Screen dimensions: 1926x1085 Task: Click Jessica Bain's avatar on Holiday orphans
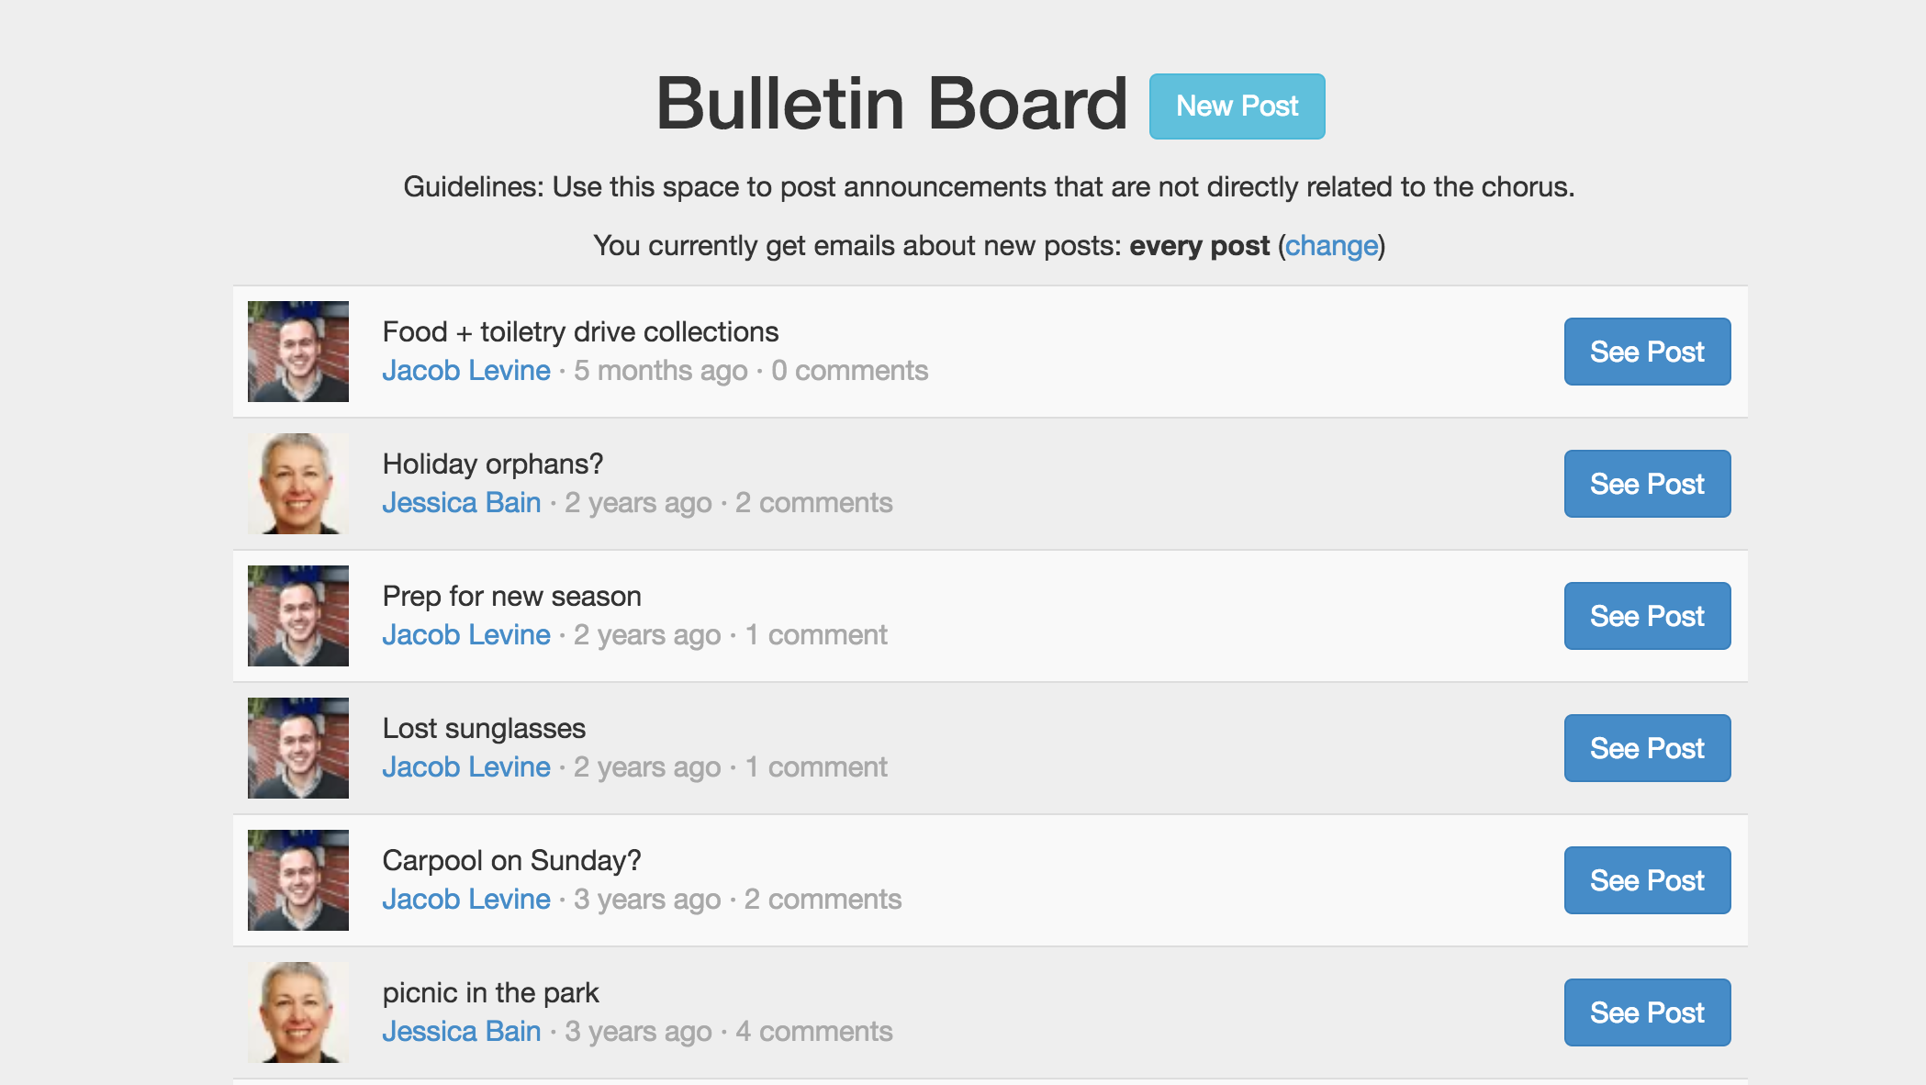[x=298, y=484]
